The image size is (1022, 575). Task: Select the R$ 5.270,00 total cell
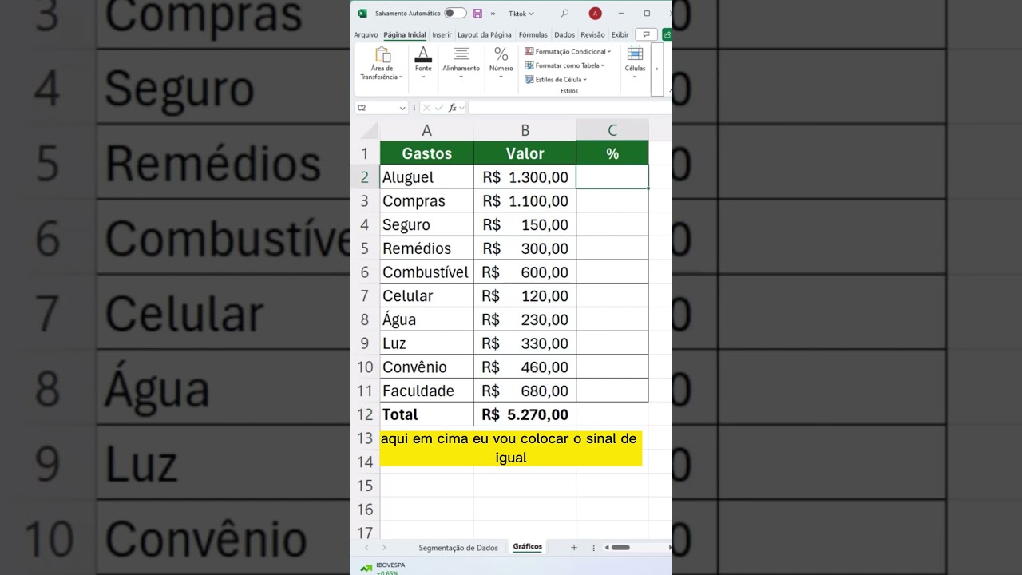pyautogui.click(x=525, y=414)
